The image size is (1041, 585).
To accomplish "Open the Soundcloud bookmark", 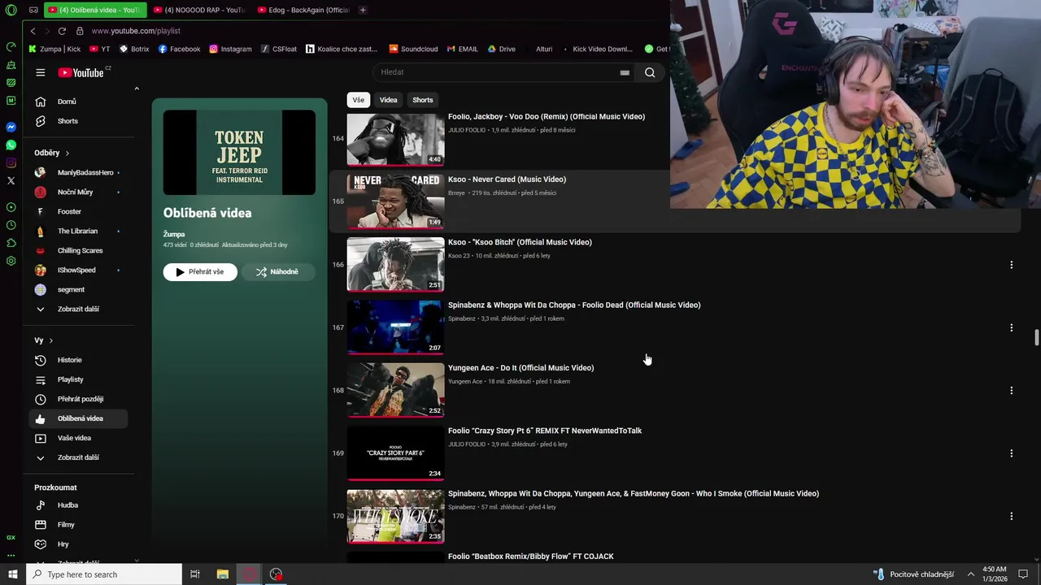I will 413,49.
